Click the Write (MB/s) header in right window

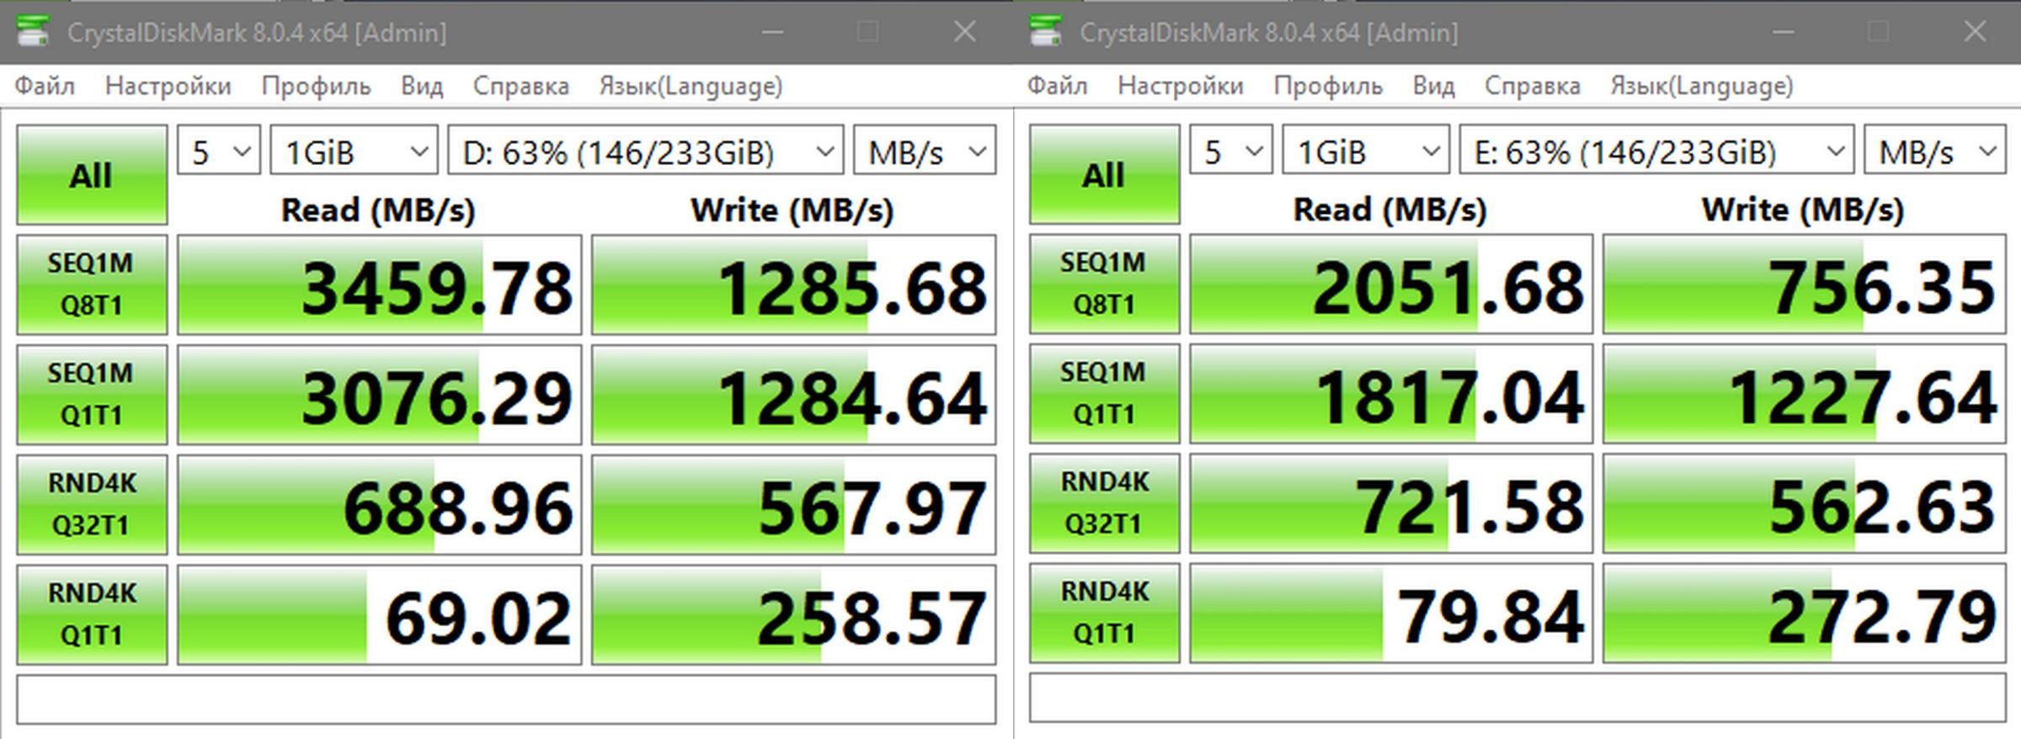coord(1803,209)
